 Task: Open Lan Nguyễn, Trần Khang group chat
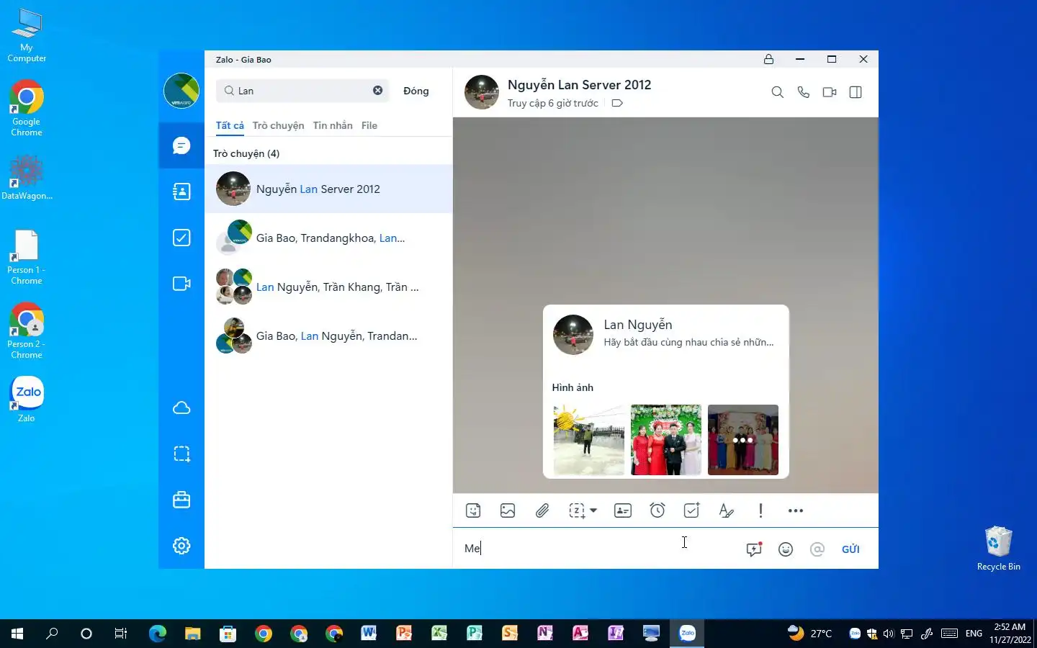pos(328,287)
